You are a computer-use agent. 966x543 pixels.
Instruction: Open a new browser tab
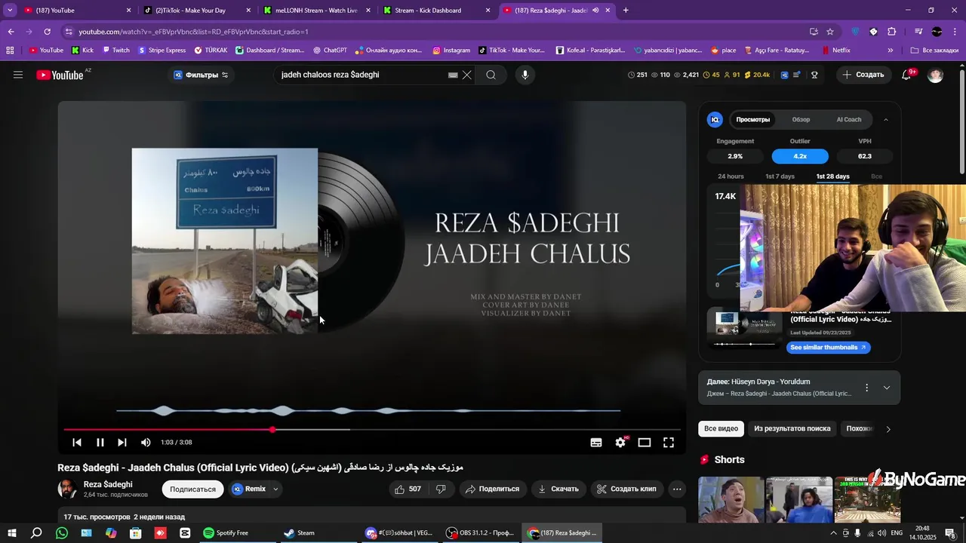point(626,11)
